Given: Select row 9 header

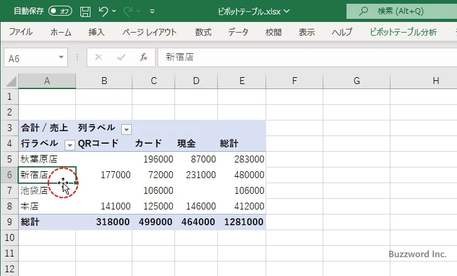Looking at the screenshot, I should coord(9,222).
